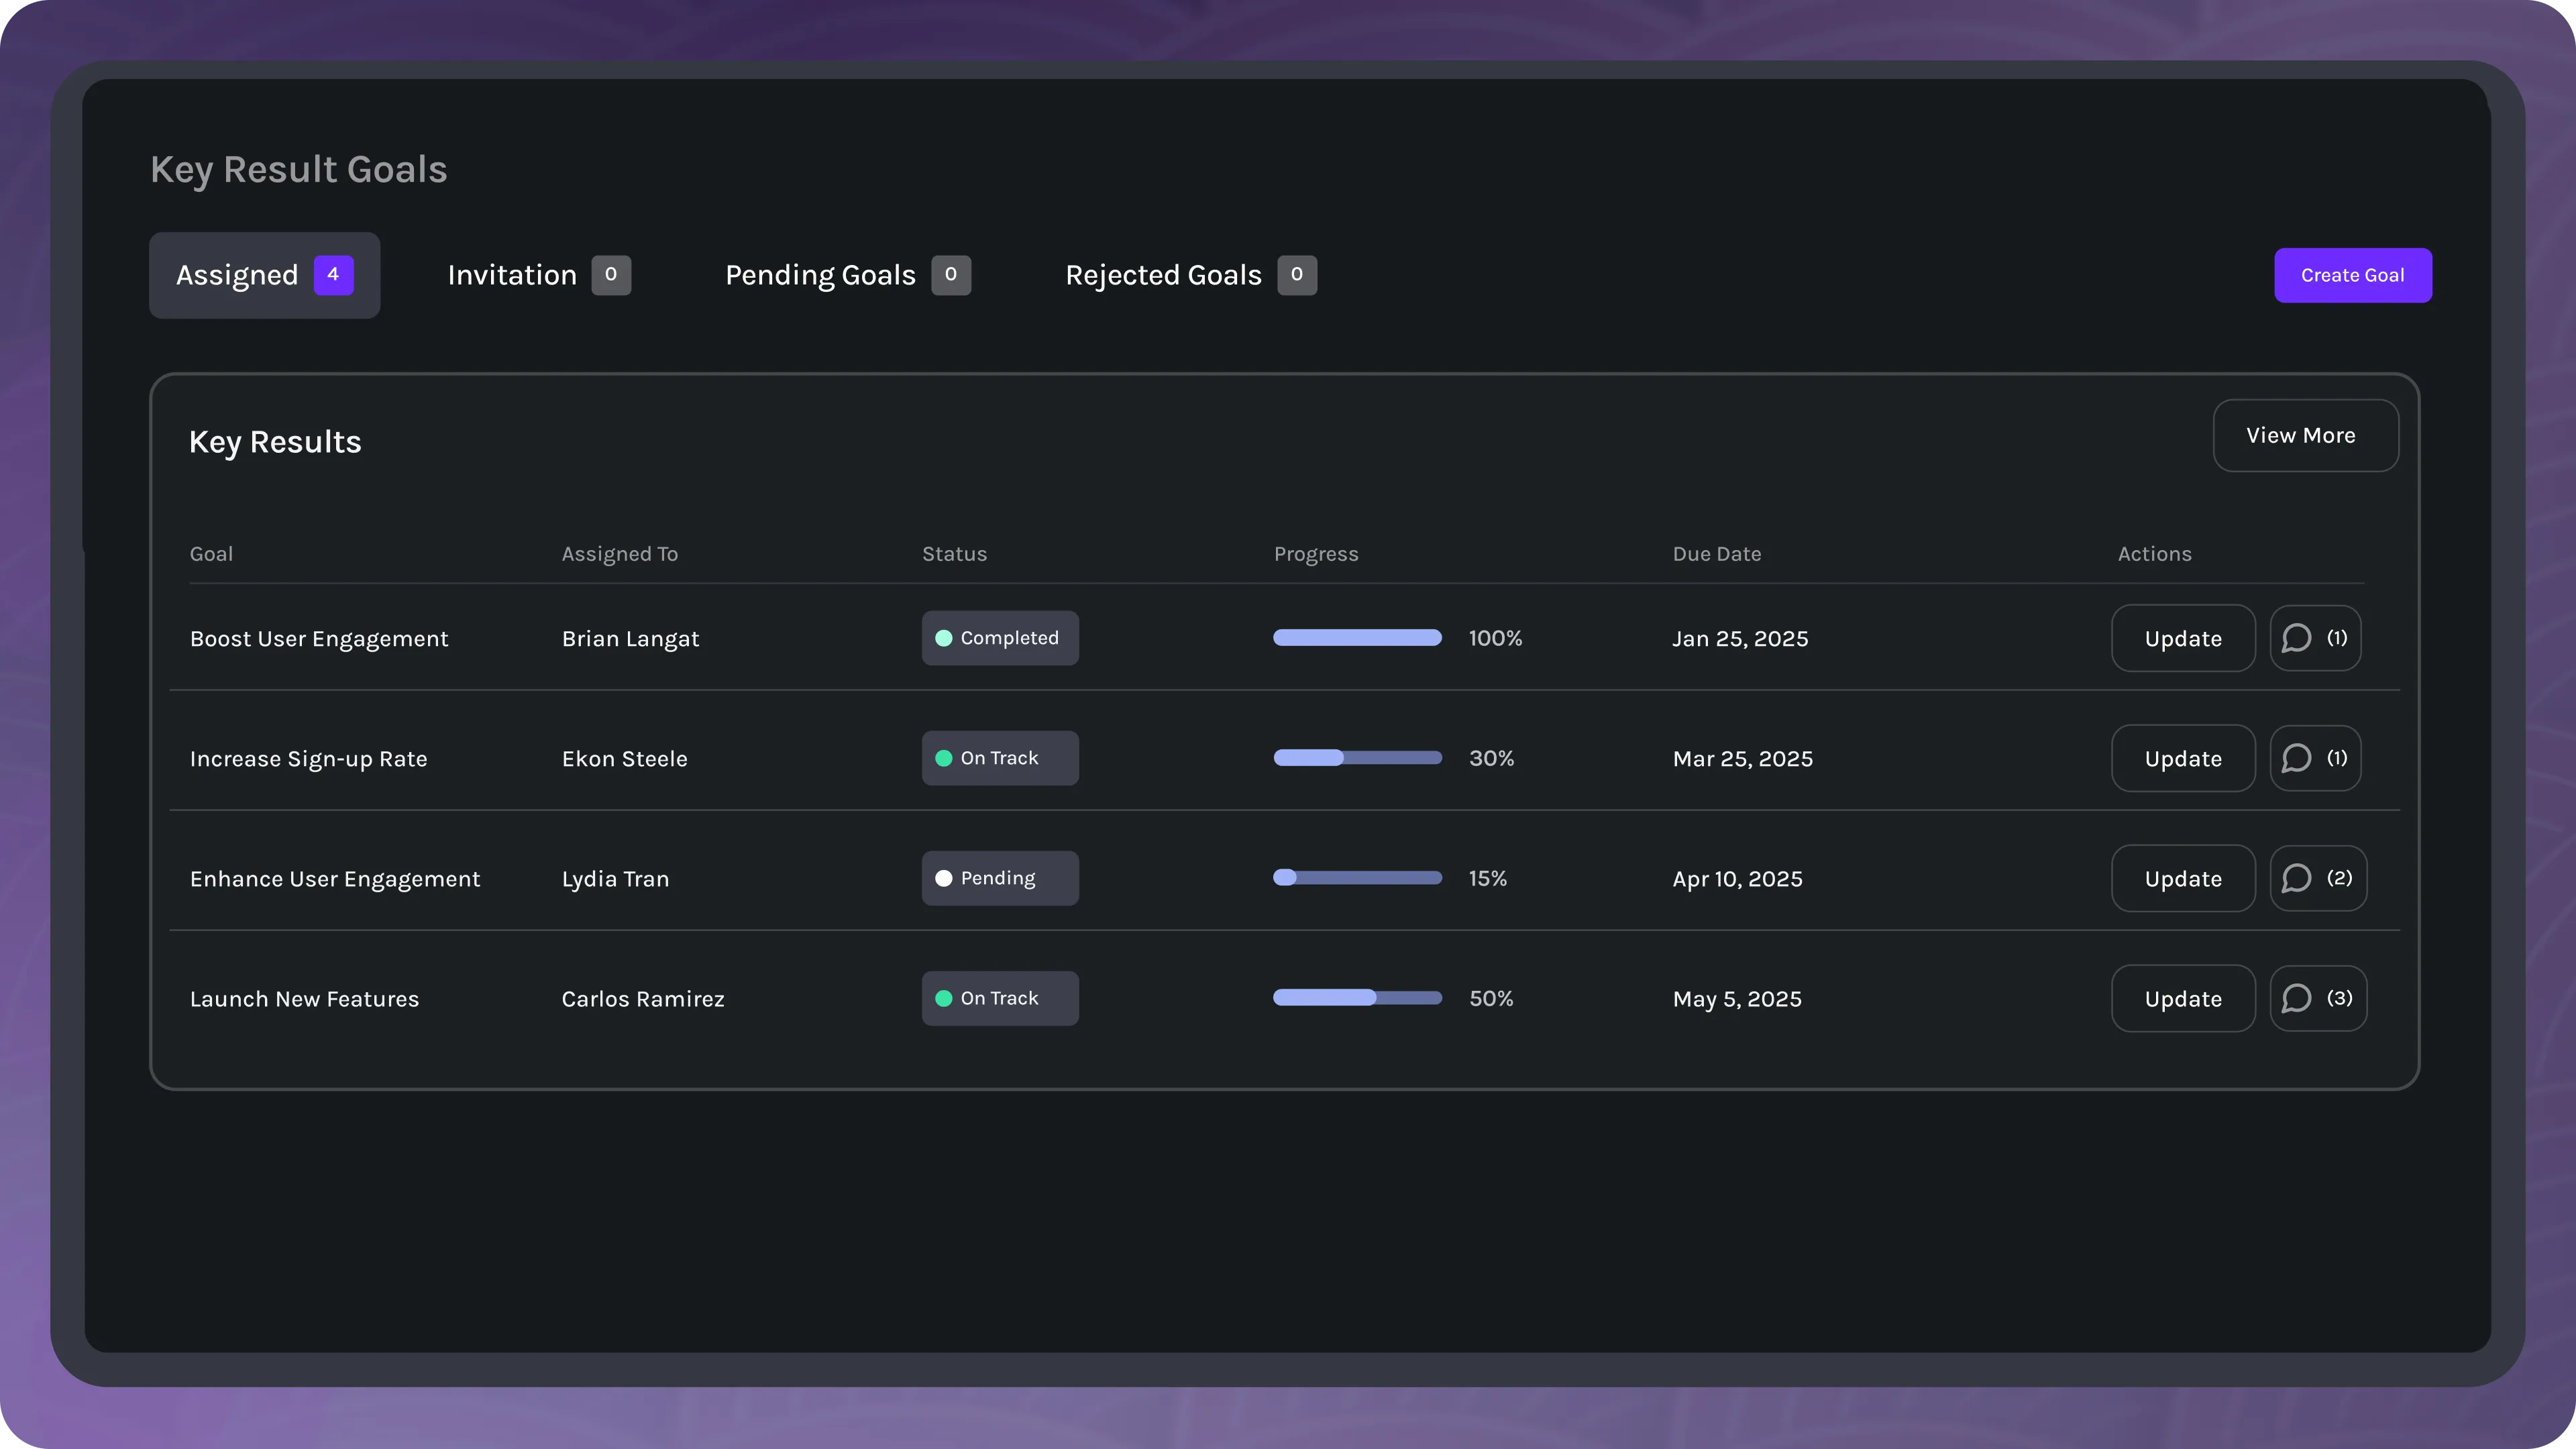Update the Launch New Features goal
This screenshot has height=1449, width=2576.
2182,998
